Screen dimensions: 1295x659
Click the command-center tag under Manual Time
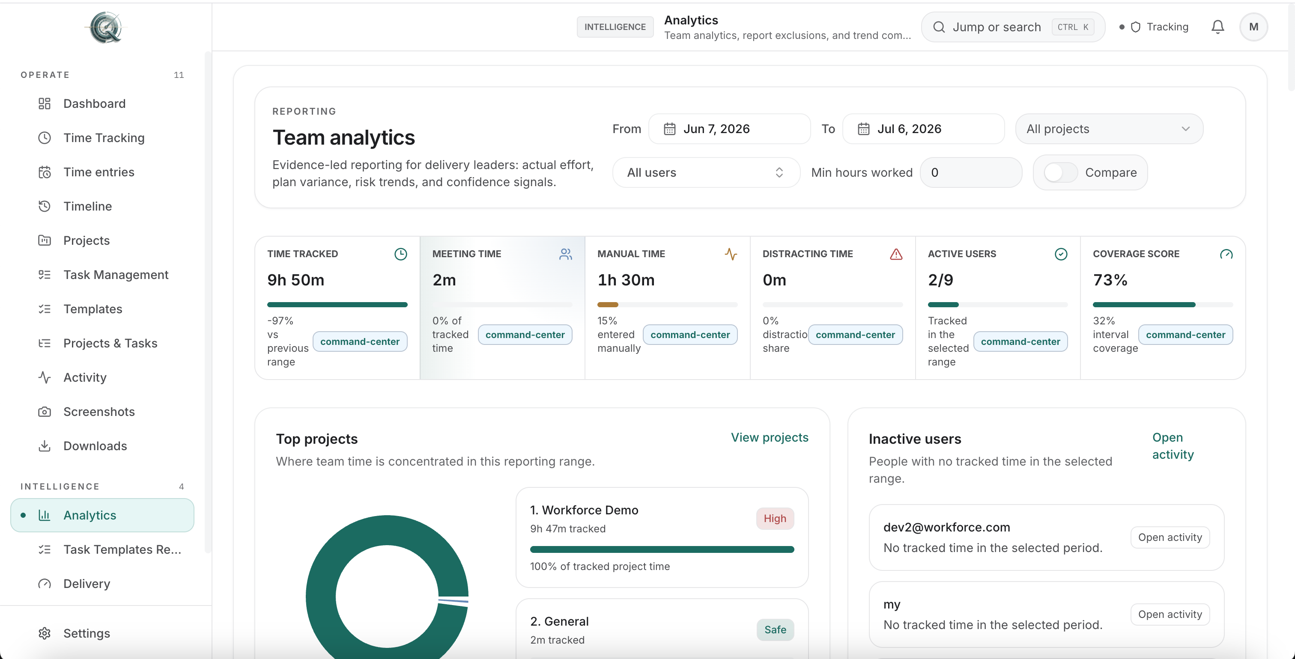(x=690, y=335)
